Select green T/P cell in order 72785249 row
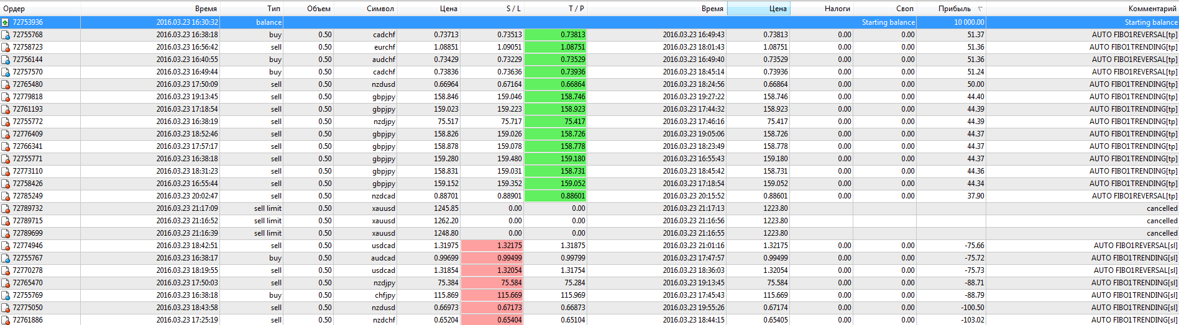The width and height of the screenshot is (1179, 325). 555,196
